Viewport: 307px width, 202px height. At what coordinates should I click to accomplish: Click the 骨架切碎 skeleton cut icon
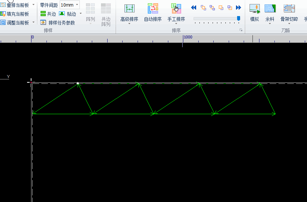[289, 9]
